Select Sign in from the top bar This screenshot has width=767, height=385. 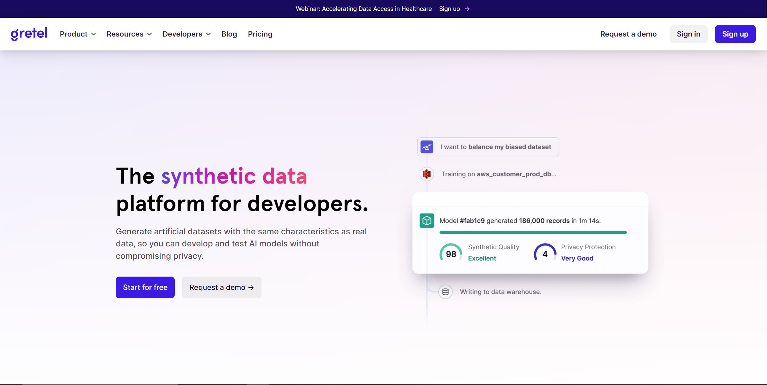click(x=688, y=34)
